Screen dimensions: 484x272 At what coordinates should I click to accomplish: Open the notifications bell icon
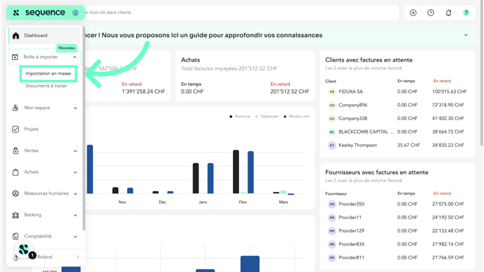click(x=448, y=13)
